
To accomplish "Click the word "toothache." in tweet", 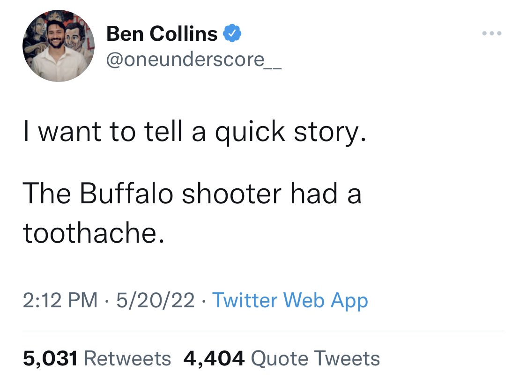I will point(94,233).
